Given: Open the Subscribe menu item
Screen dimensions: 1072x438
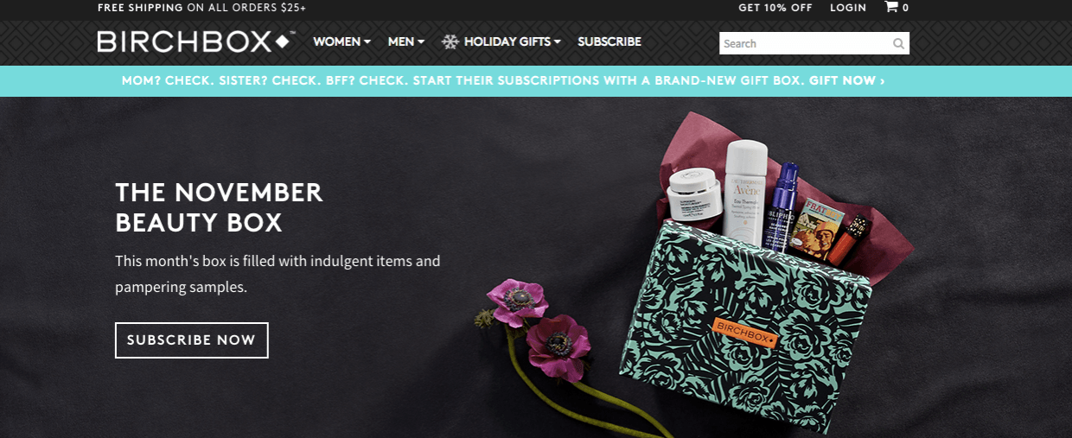Looking at the screenshot, I should 609,41.
